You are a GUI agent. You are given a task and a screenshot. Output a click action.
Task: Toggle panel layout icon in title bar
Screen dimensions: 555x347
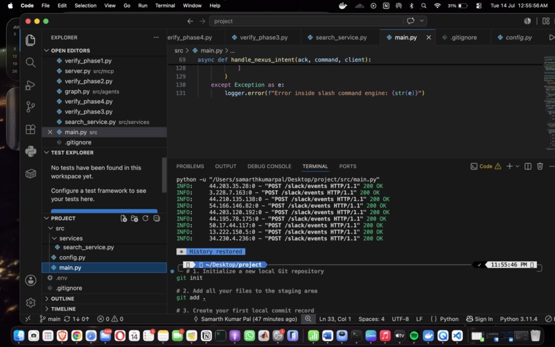point(546,21)
